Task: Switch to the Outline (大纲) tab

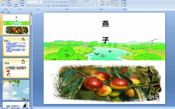Action: click(x=8, y=12)
